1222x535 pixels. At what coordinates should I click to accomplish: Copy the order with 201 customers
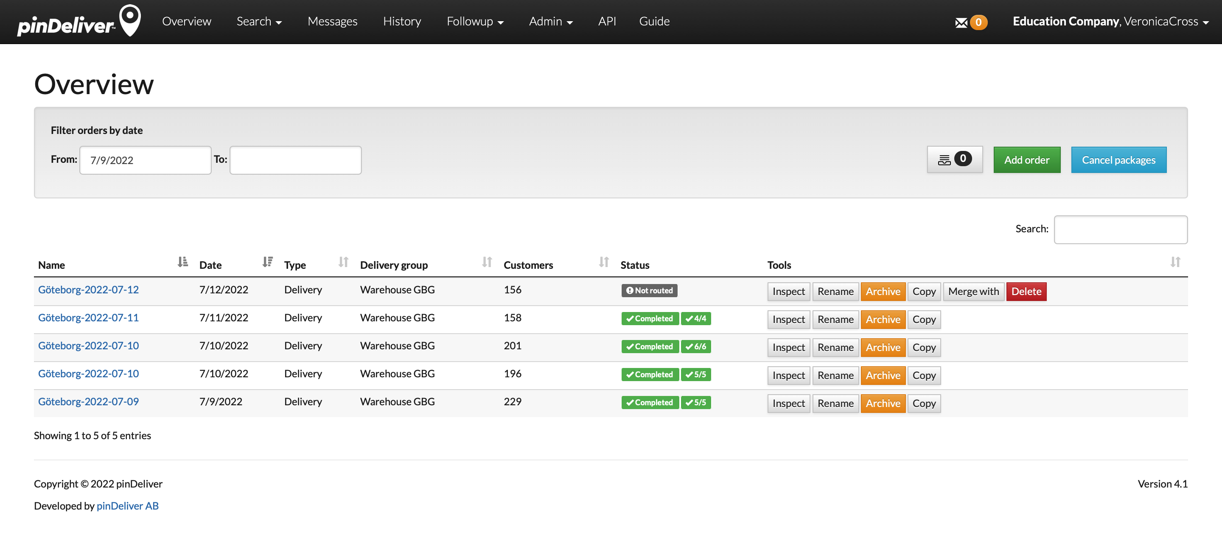coord(924,347)
